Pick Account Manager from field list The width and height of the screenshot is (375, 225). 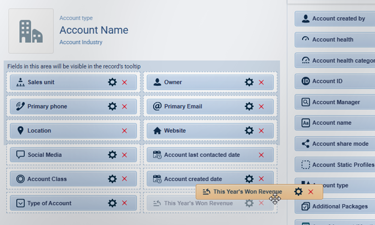(336, 102)
